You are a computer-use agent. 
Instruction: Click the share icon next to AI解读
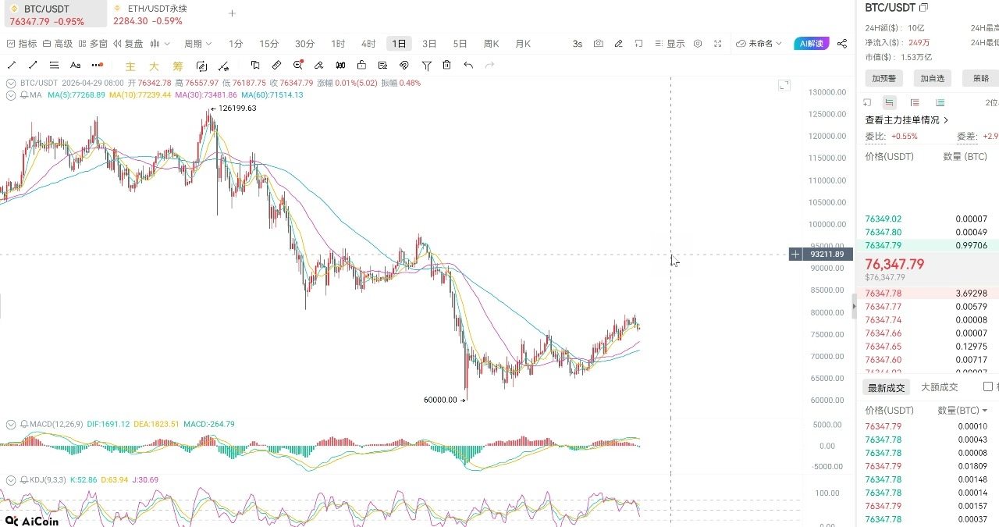tap(842, 44)
